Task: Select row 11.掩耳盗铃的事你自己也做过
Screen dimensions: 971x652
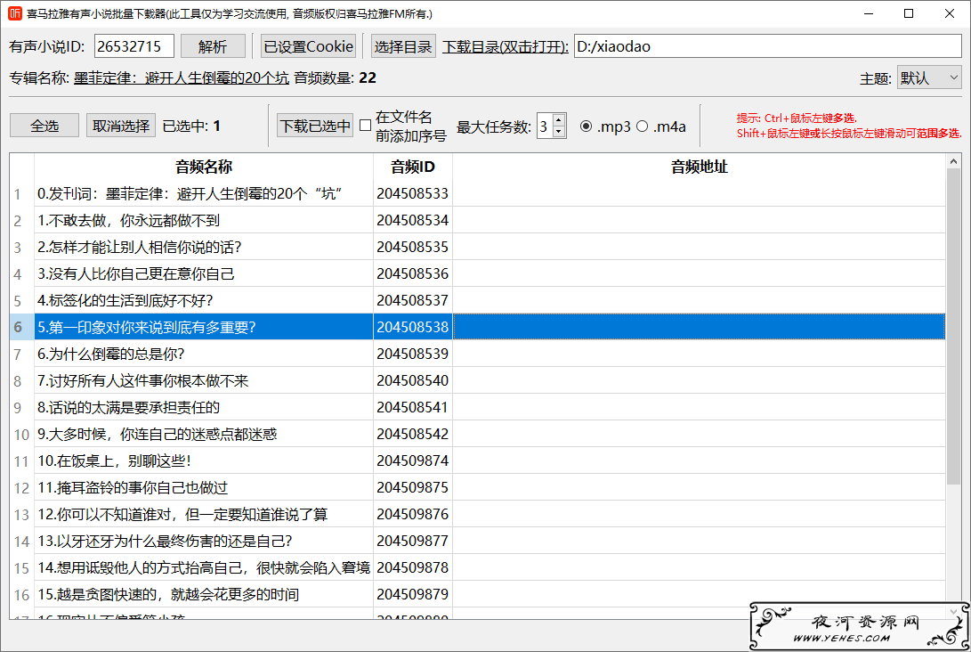Action: (x=204, y=487)
